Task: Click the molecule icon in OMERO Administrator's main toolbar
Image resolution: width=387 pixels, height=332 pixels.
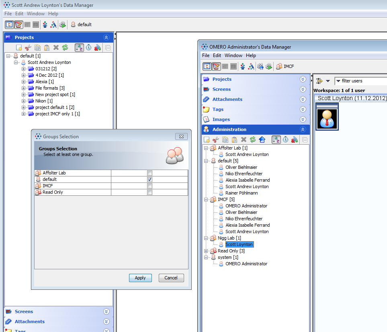Action: coord(251,66)
